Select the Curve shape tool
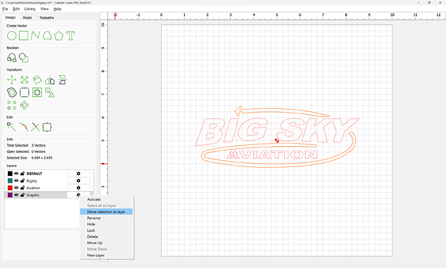Screen dimensions: 446x268 (x=47, y=36)
